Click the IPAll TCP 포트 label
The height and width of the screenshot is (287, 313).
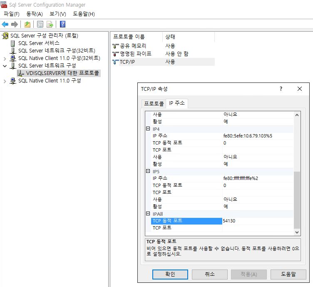[186, 228]
